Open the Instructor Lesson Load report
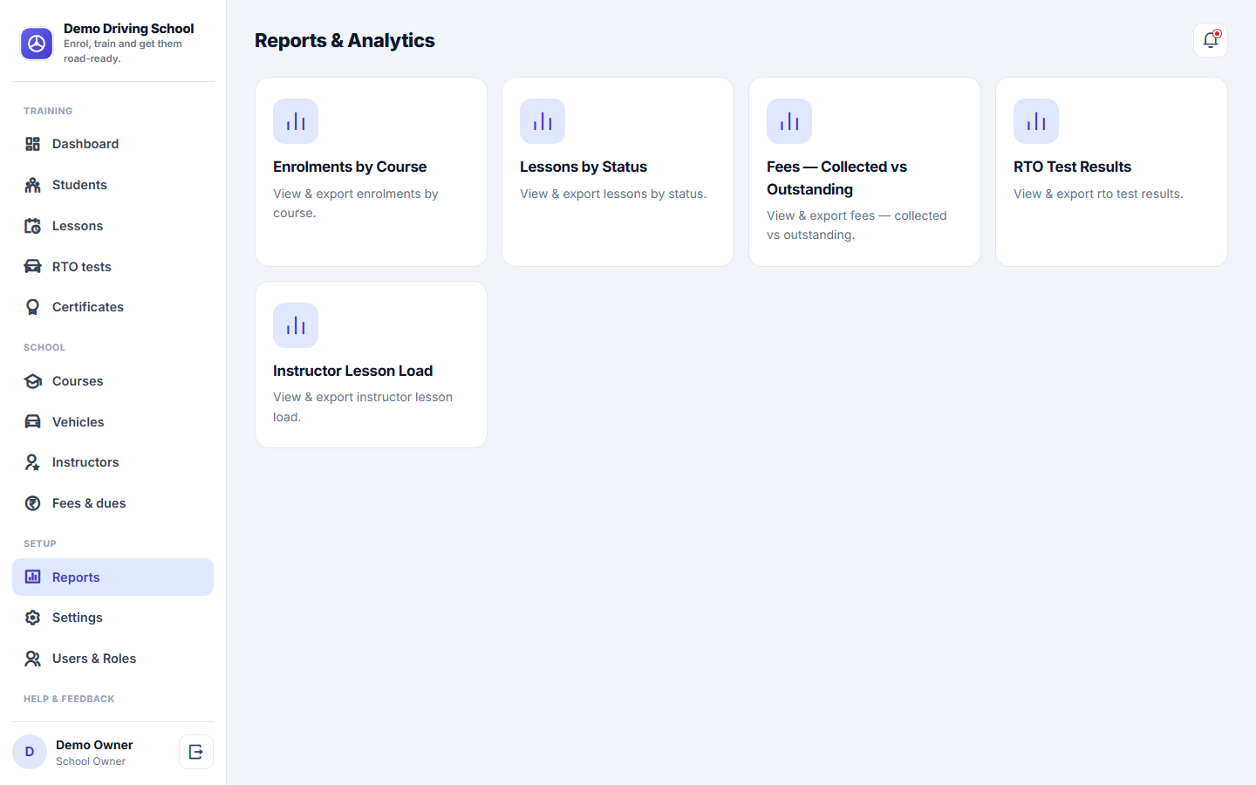The width and height of the screenshot is (1256, 785). [371, 365]
